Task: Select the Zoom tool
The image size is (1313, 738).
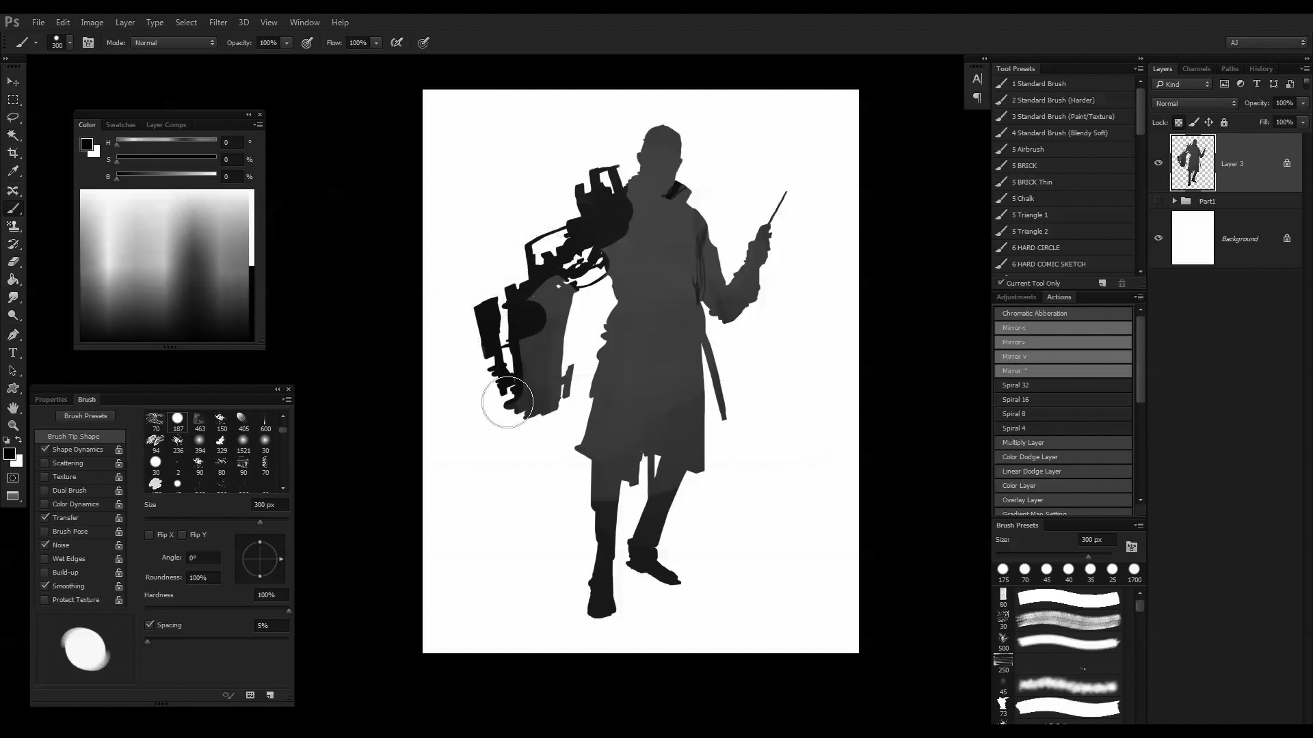Action: pyautogui.click(x=13, y=425)
